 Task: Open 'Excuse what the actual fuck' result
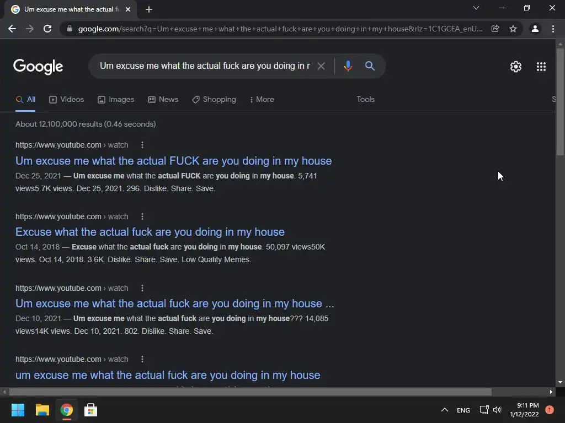[150, 232]
